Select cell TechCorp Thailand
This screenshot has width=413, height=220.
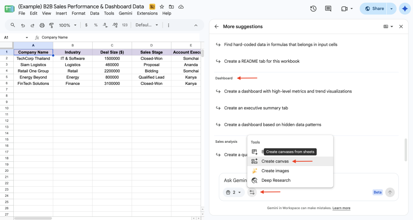pos(33,59)
